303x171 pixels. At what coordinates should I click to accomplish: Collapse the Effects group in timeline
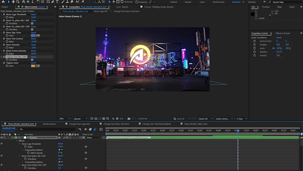[16, 141]
